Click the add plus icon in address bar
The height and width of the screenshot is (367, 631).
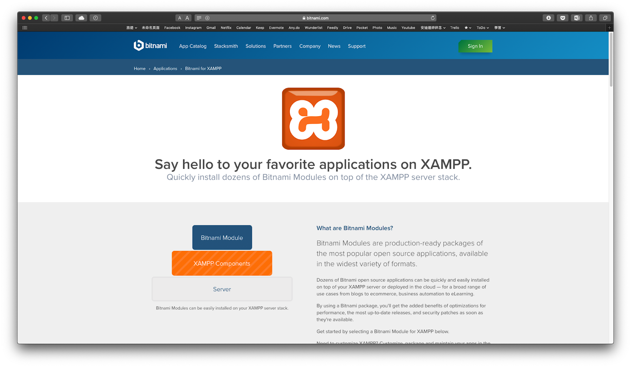tap(207, 18)
